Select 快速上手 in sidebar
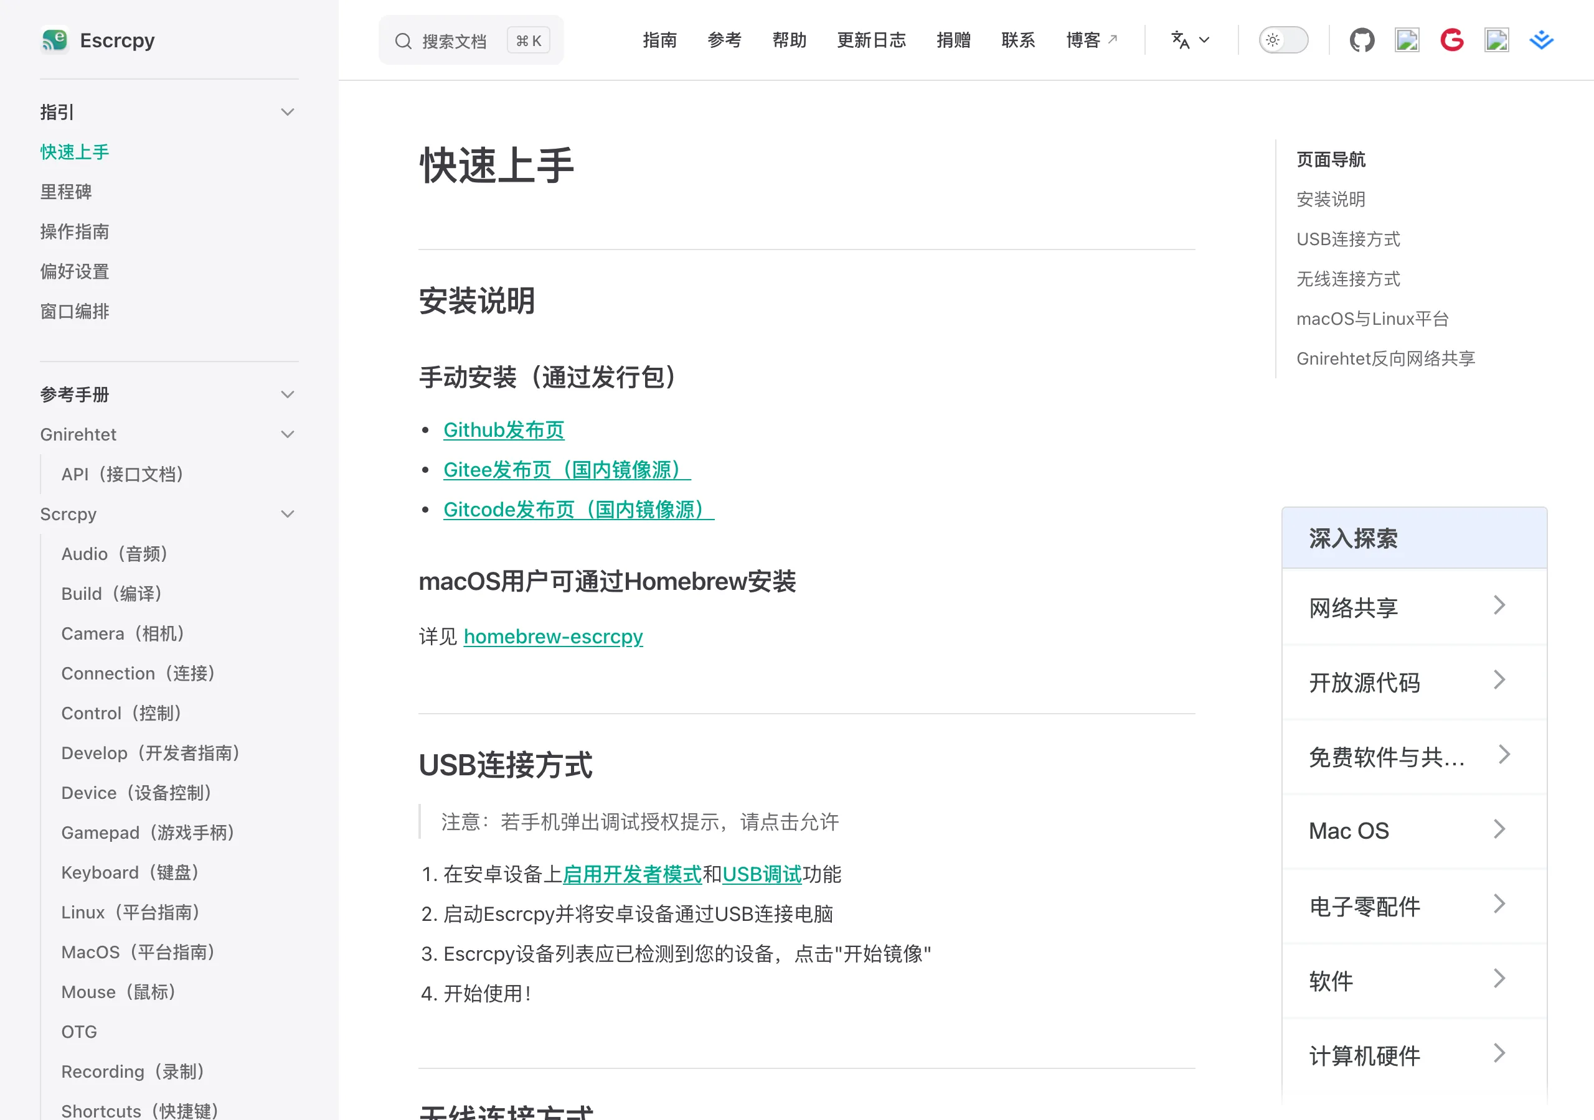 (75, 152)
